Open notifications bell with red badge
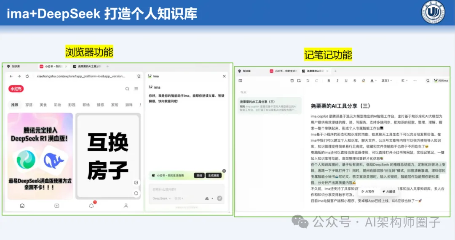Screen dimensions: 455x240 tap(91, 206)
